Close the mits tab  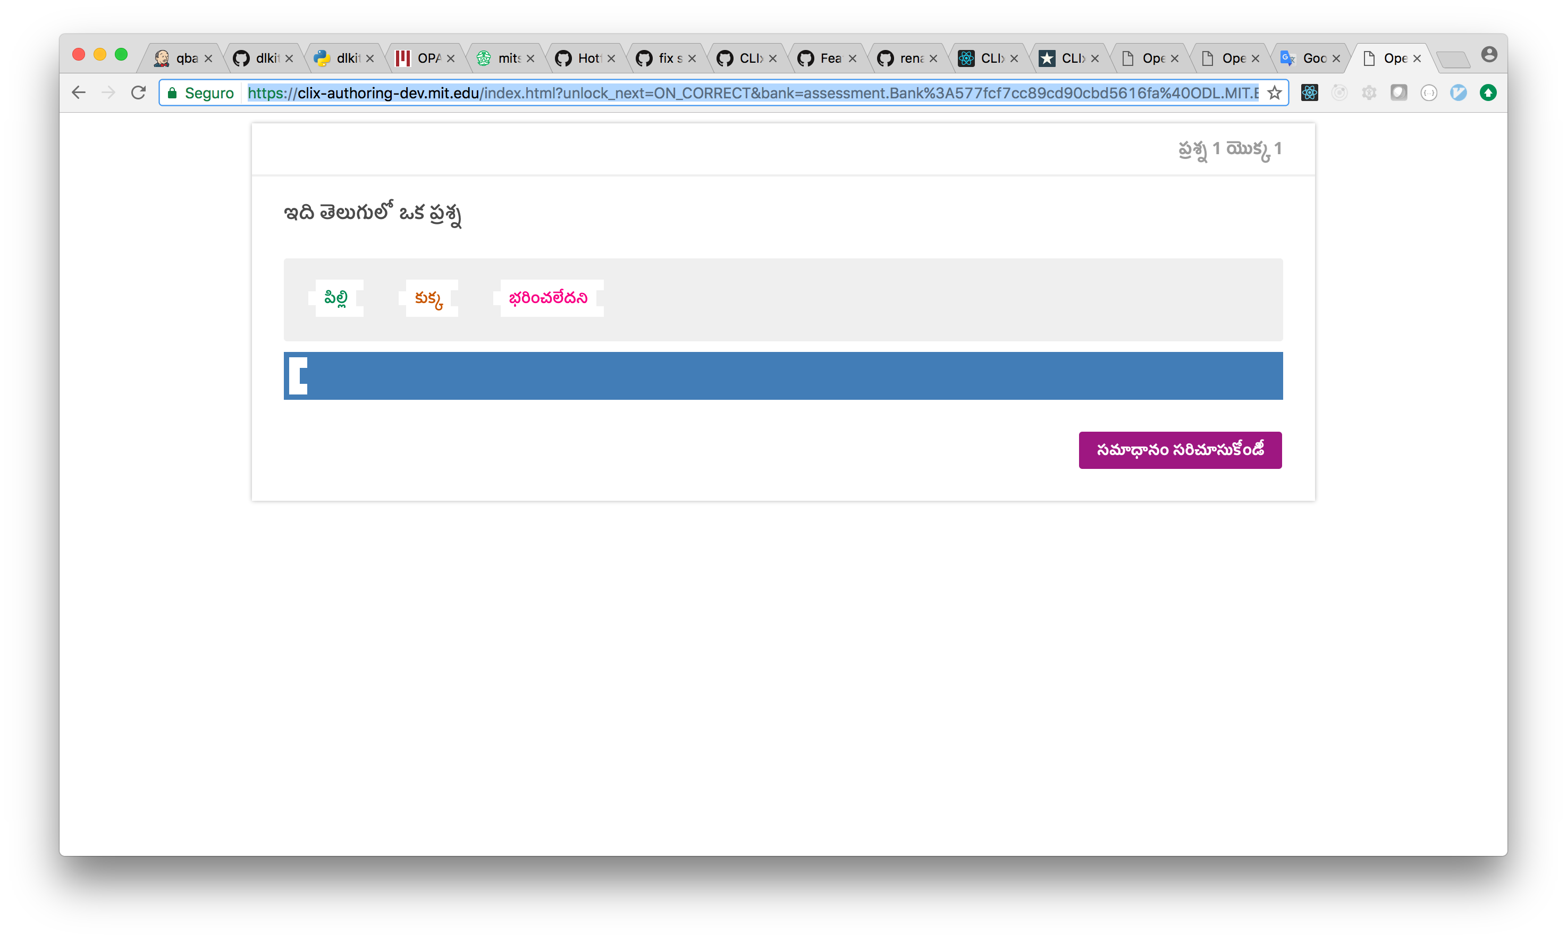click(530, 58)
